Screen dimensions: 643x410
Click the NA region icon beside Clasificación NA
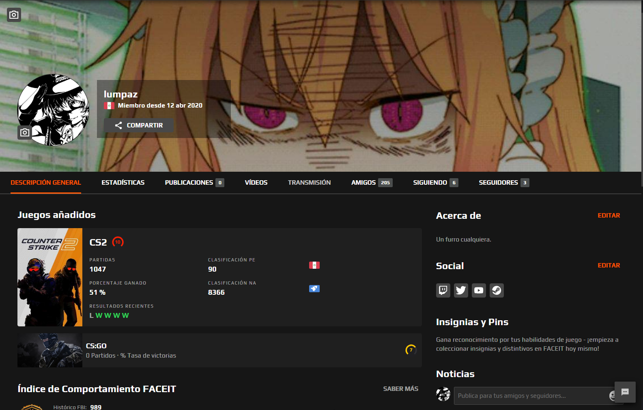tap(314, 289)
